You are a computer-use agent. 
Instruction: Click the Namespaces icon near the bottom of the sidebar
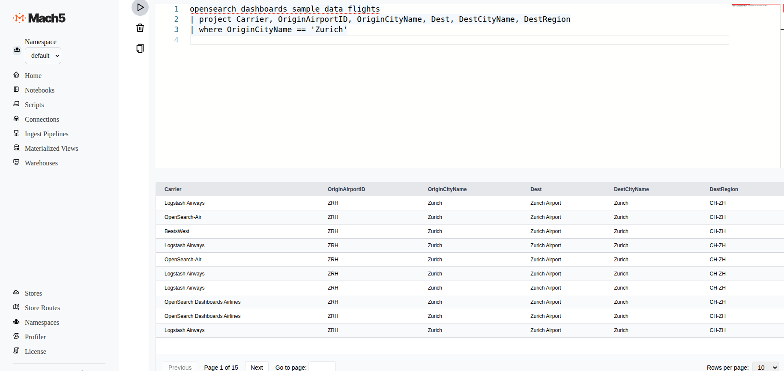click(16, 322)
